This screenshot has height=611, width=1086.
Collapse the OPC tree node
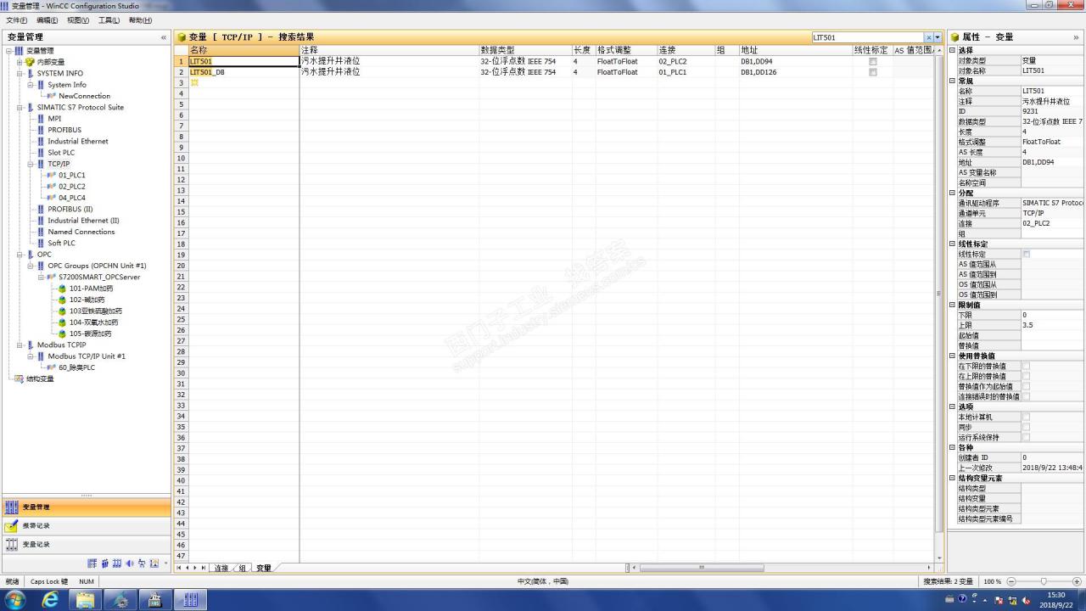coord(20,255)
